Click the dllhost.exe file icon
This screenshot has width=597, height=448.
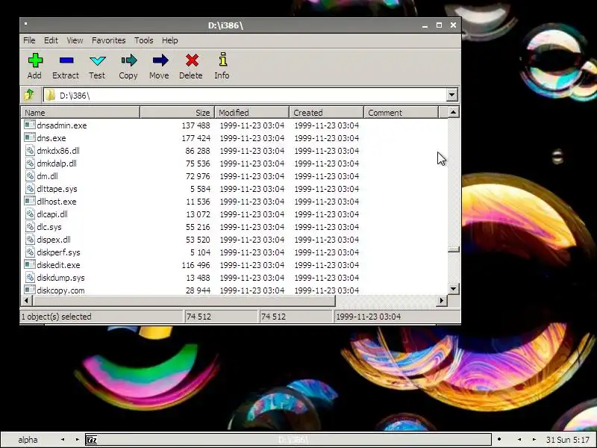point(29,201)
